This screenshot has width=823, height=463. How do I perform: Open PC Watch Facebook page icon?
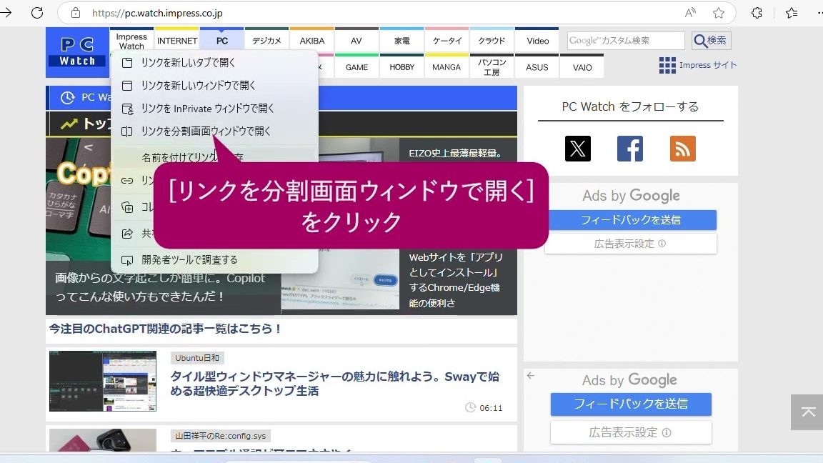coord(630,149)
